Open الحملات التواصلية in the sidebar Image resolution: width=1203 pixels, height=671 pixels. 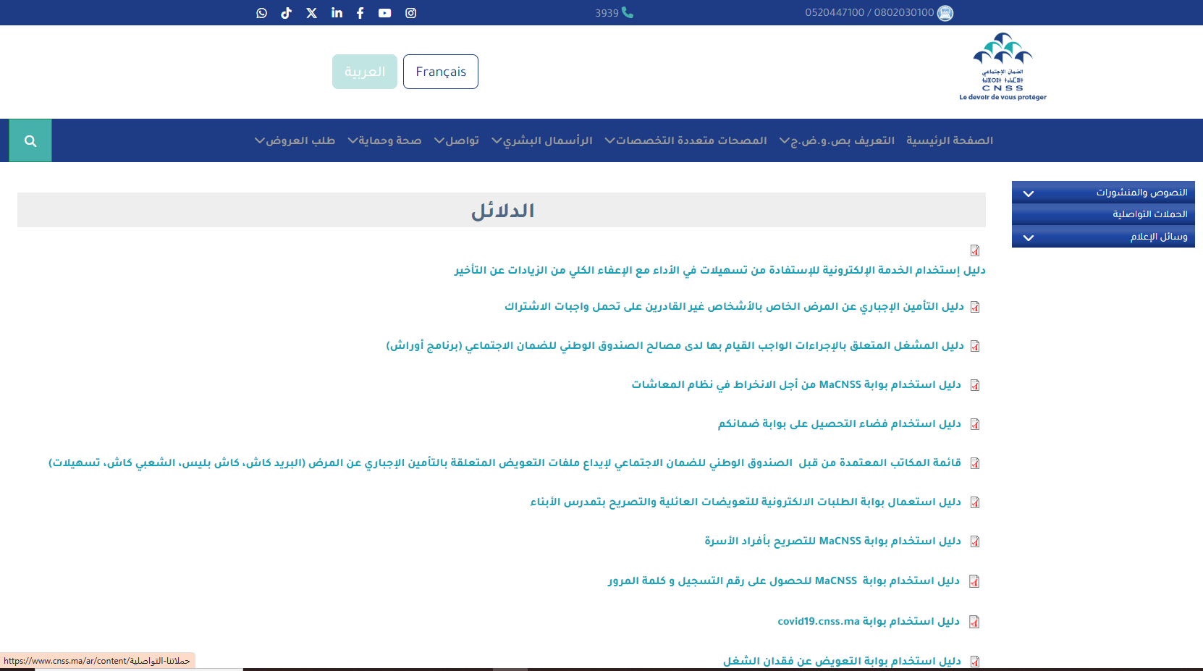(x=1149, y=214)
